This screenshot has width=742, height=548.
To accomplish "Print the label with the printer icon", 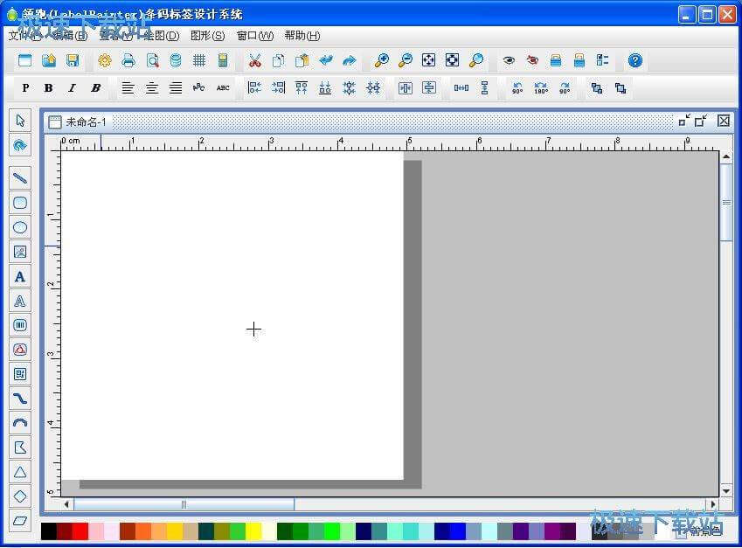I will click(x=128, y=60).
